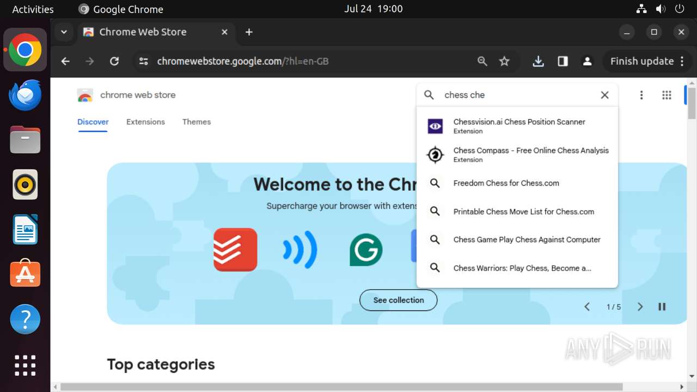Open a new browser tab
This screenshot has width=697, height=392.
[249, 32]
